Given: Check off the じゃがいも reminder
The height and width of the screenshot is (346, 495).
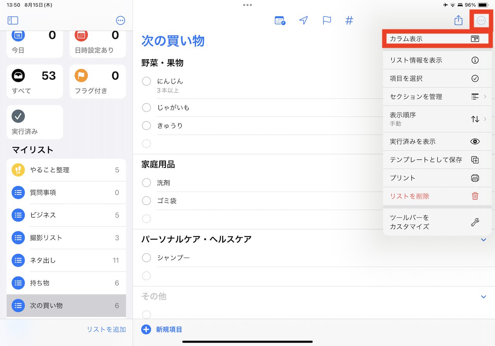Looking at the screenshot, I should [147, 107].
